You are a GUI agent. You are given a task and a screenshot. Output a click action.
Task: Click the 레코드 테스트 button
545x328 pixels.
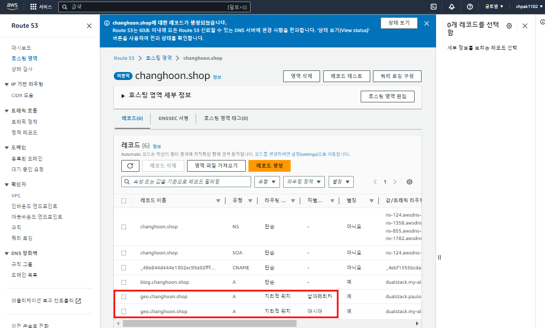[x=346, y=76]
